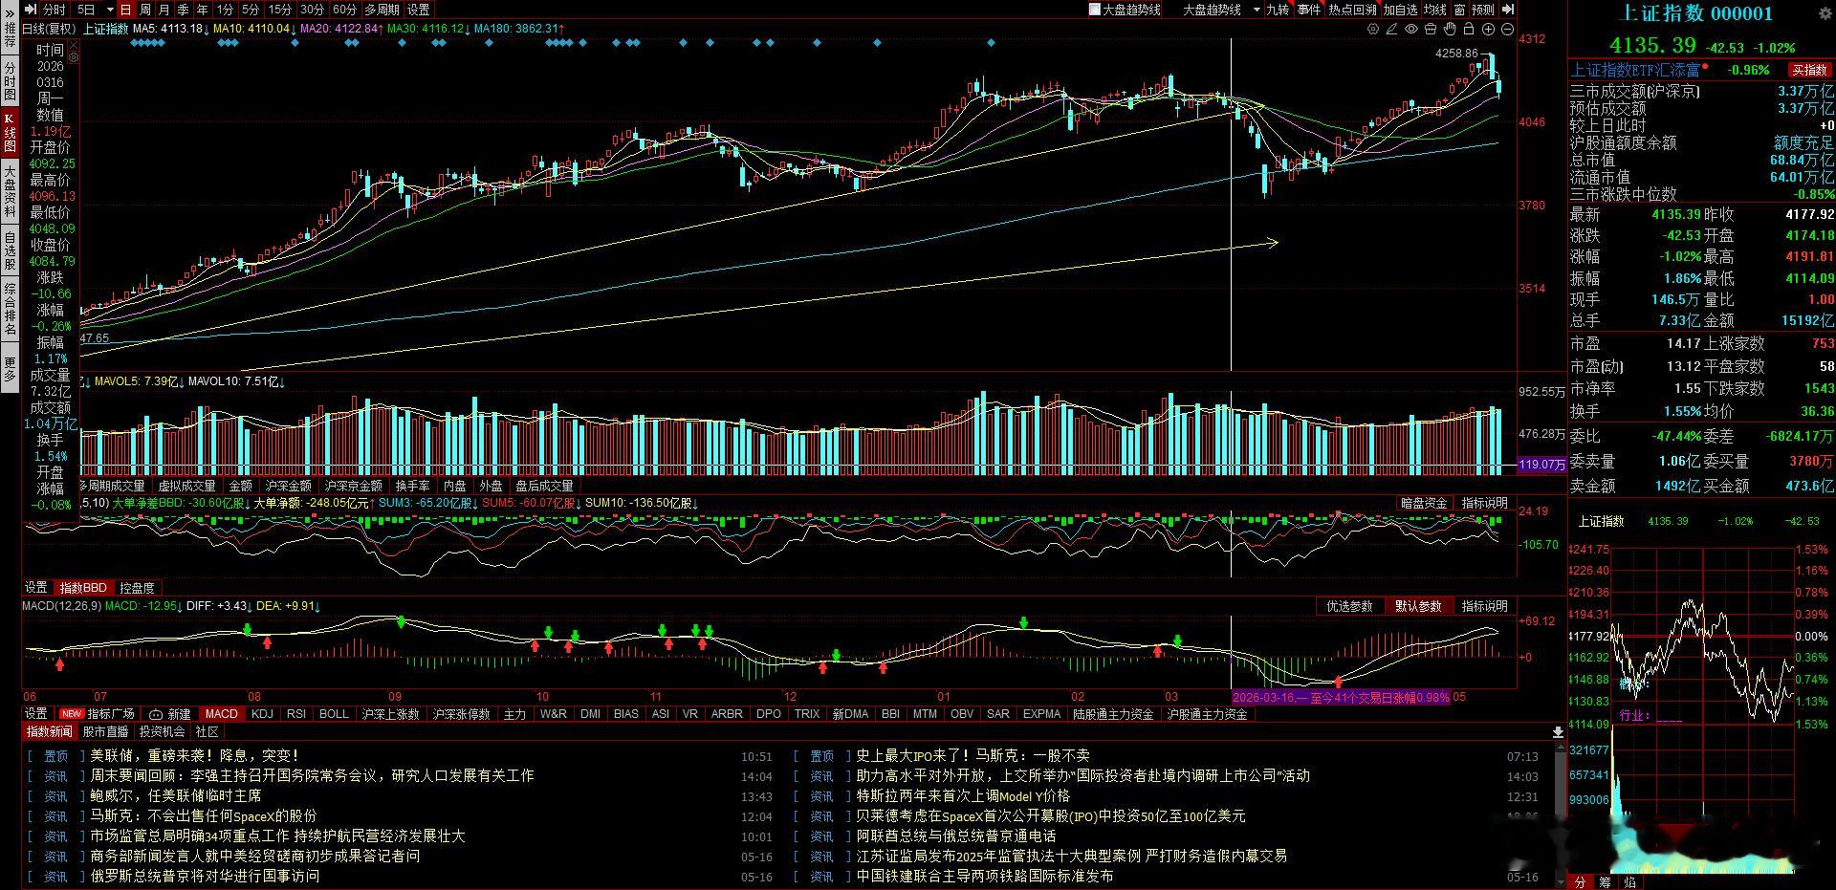Screen dimensions: 1836x890
Task: Click the right-side collapse arrow icon in toolbar
Action: pyautogui.click(x=1508, y=10)
